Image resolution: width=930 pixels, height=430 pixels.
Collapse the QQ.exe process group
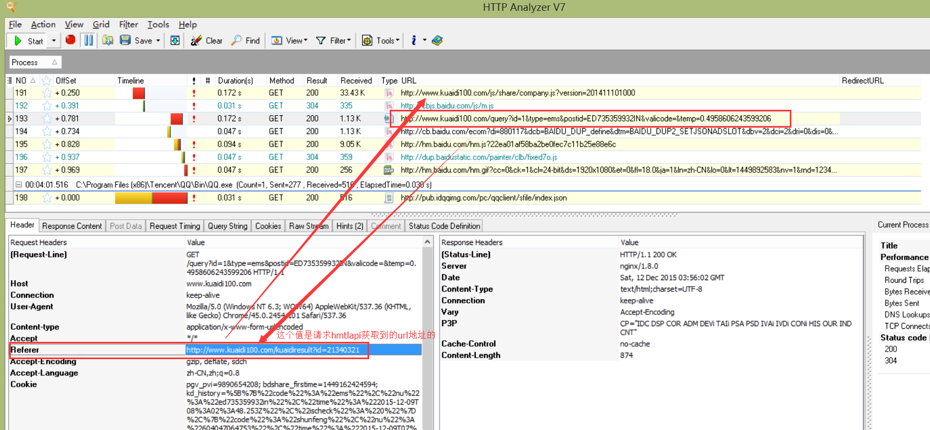click(18, 185)
